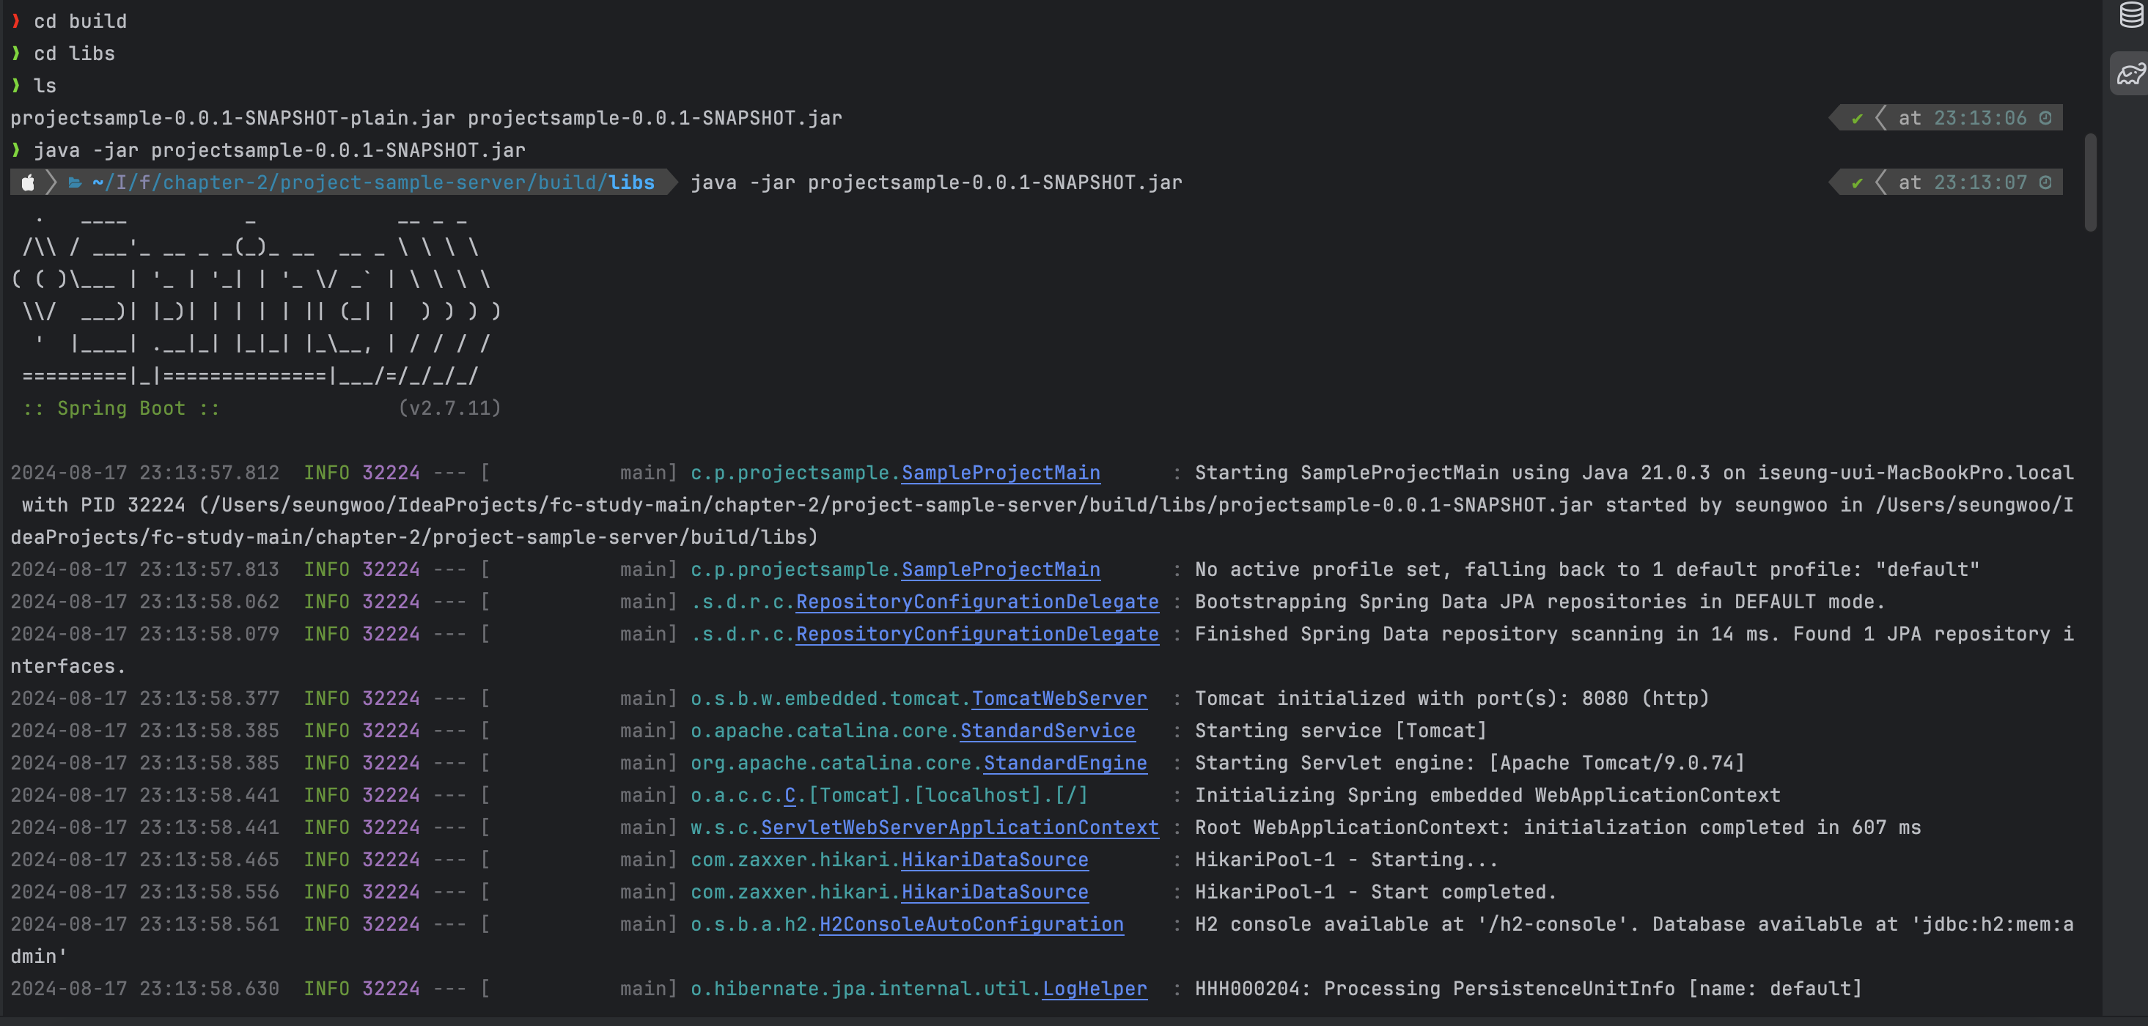2148x1026 pixels.
Task: Click the first RepositoryConfigurationDelegate link
Action: [x=976, y=602]
